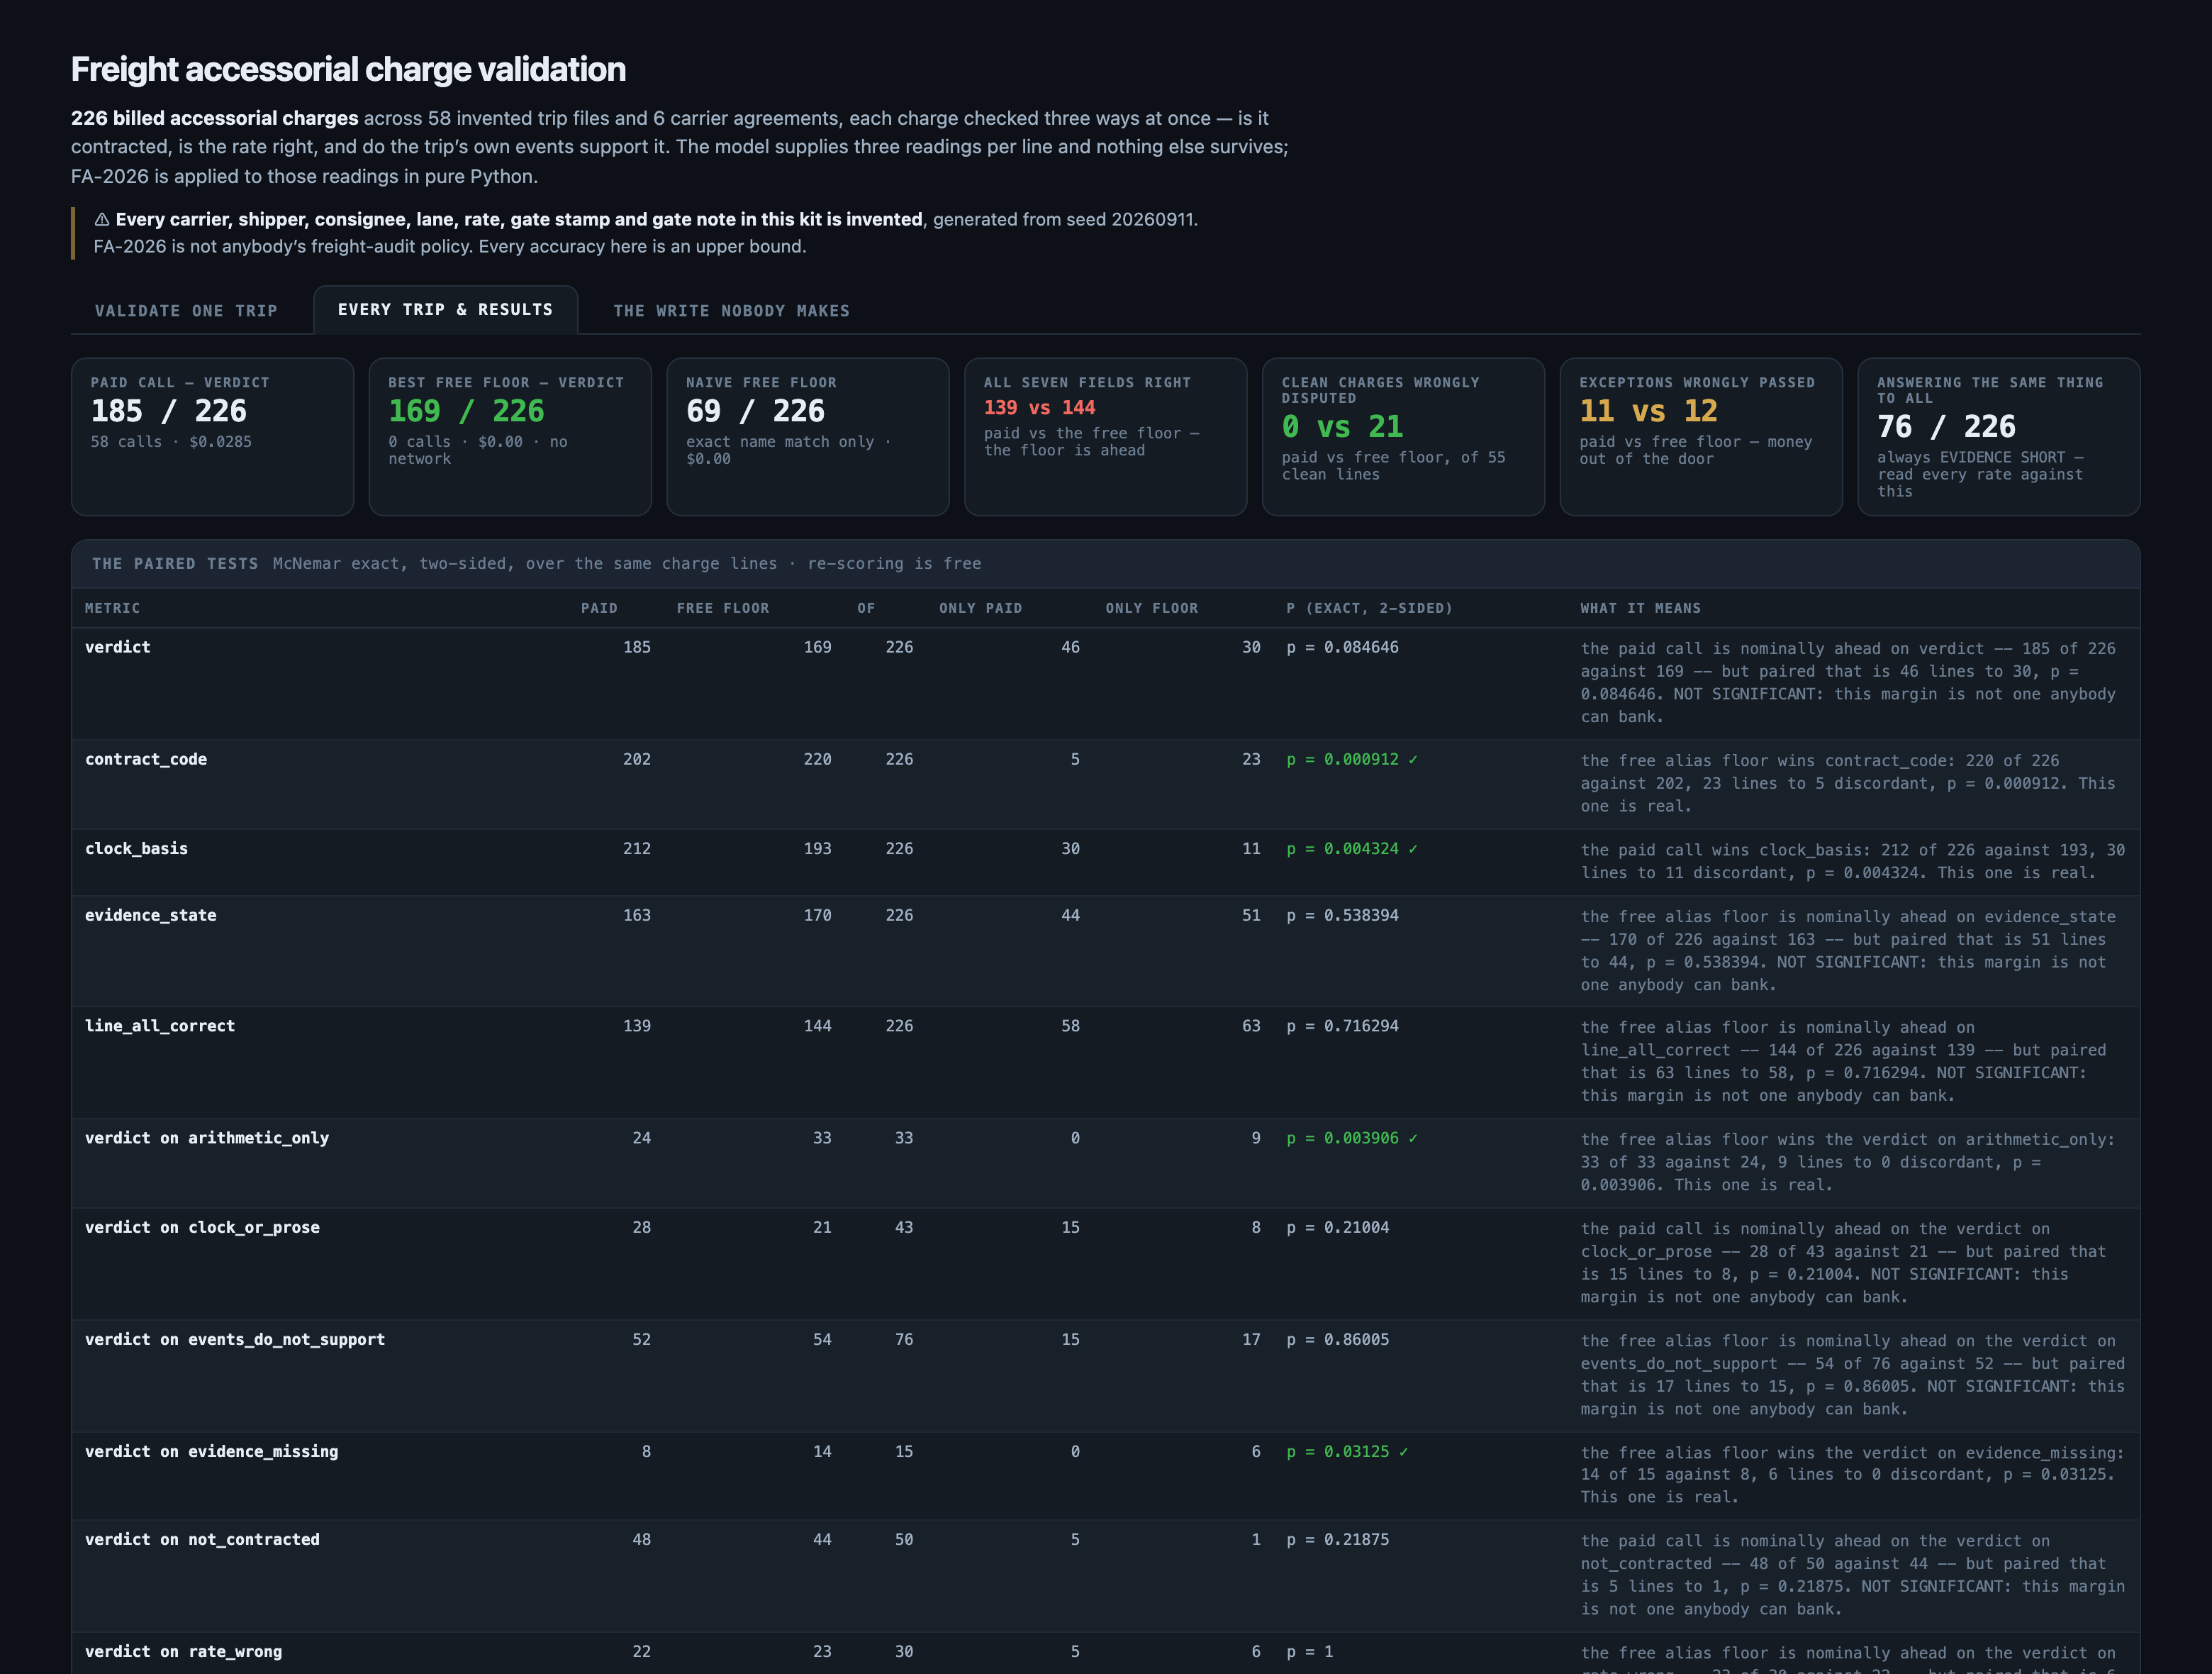Click the warning triangle icon in the disclaimer
The height and width of the screenshot is (1674, 2212).
coord(102,220)
